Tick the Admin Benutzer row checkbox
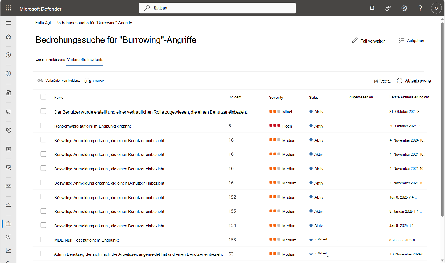The width and height of the screenshot is (445, 263). pyautogui.click(x=43, y=254)
